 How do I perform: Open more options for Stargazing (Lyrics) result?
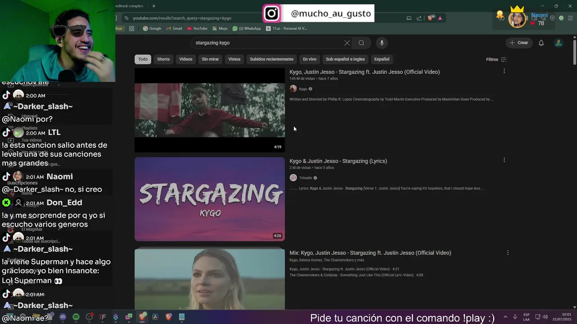tap(504, 160)
